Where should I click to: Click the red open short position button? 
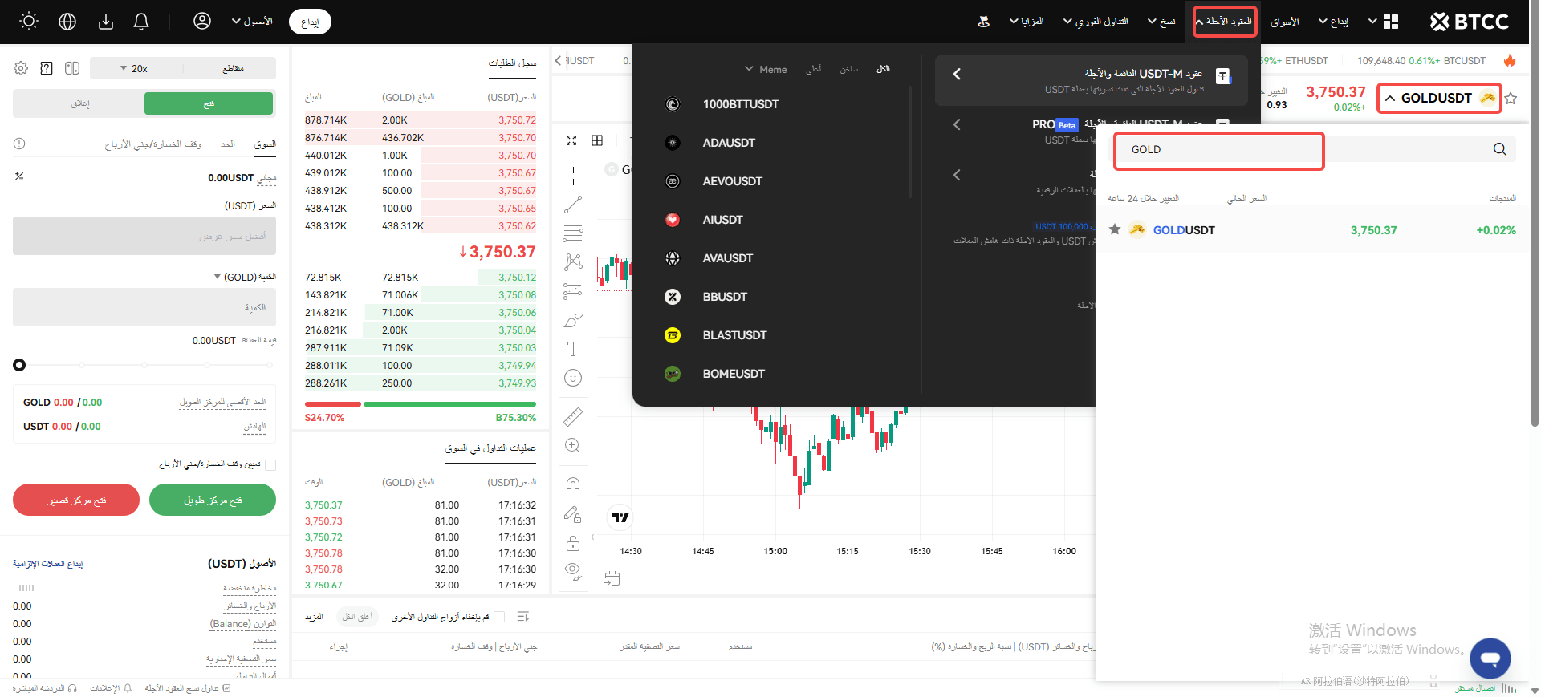(76, 500)
